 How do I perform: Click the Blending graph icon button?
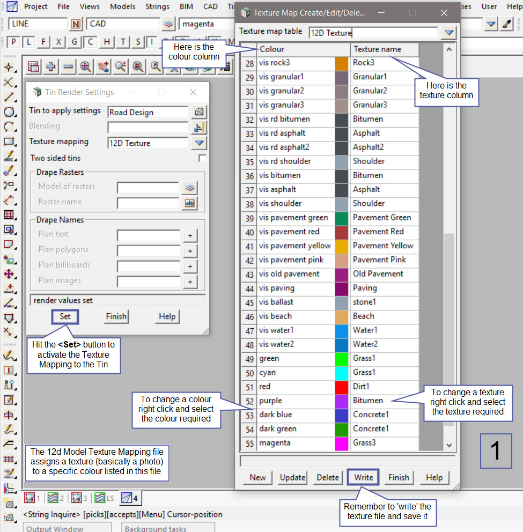click(200, 127)
